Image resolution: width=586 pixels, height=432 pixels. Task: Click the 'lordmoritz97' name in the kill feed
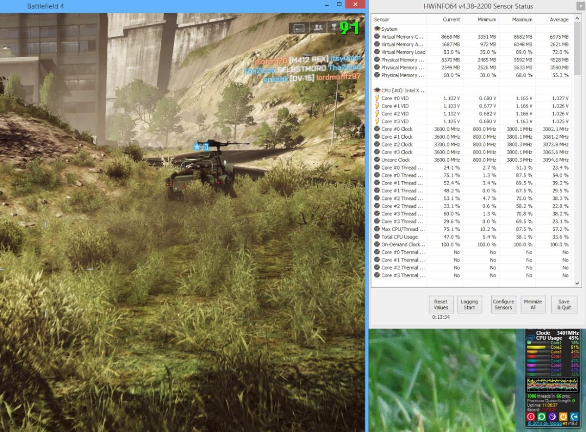click(339, 77)
